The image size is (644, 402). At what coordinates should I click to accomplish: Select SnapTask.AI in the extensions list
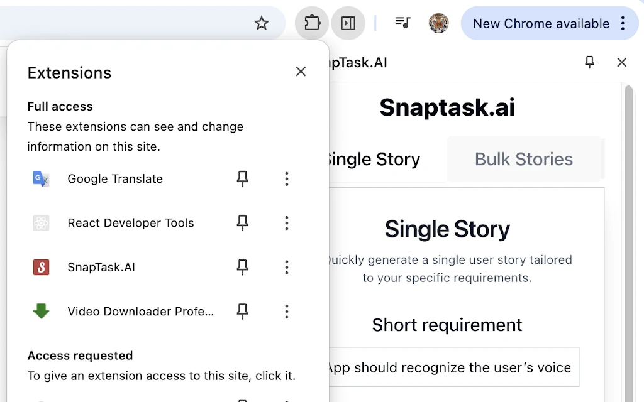point(101,268)
